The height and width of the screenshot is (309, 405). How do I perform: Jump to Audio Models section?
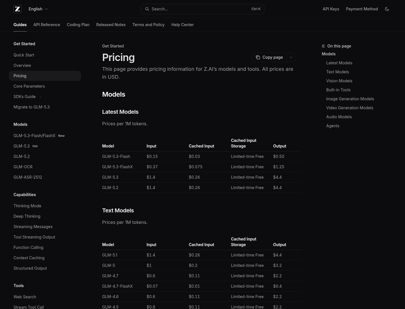[339, 117]
